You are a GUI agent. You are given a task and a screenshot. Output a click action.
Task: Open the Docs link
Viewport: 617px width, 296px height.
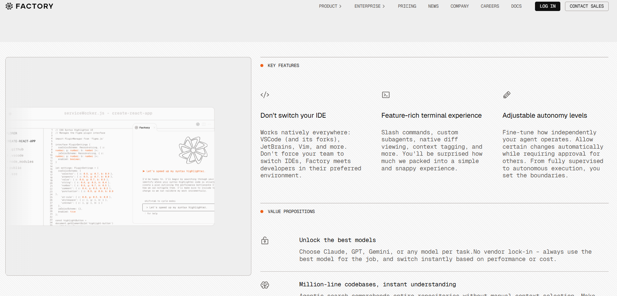coord(516,6)
